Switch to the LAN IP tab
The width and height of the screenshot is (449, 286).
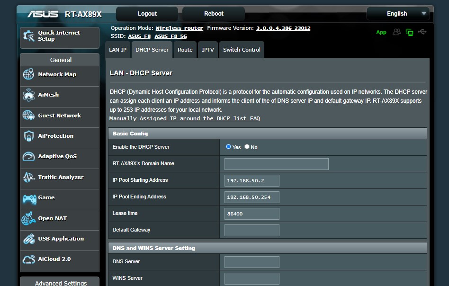point(117,50)
